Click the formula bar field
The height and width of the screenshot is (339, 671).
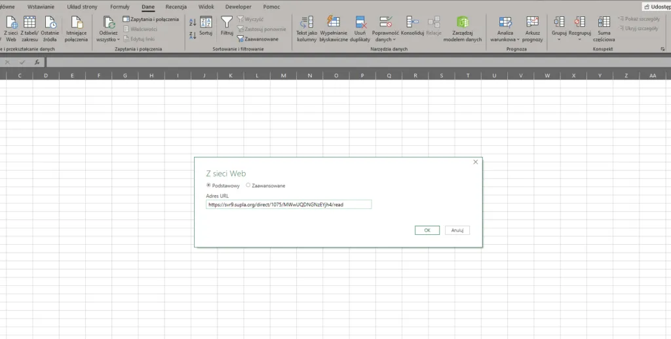(358, 62)
